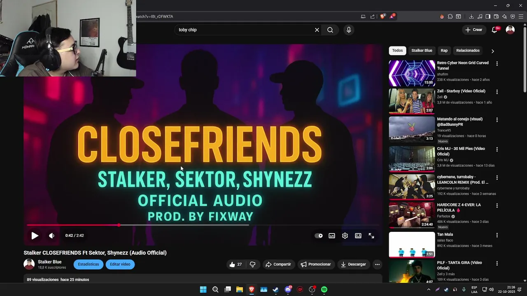Screen dimensions: 527x296
Task: Open more actions three-dot menu below video
Action: pos(377,264)
